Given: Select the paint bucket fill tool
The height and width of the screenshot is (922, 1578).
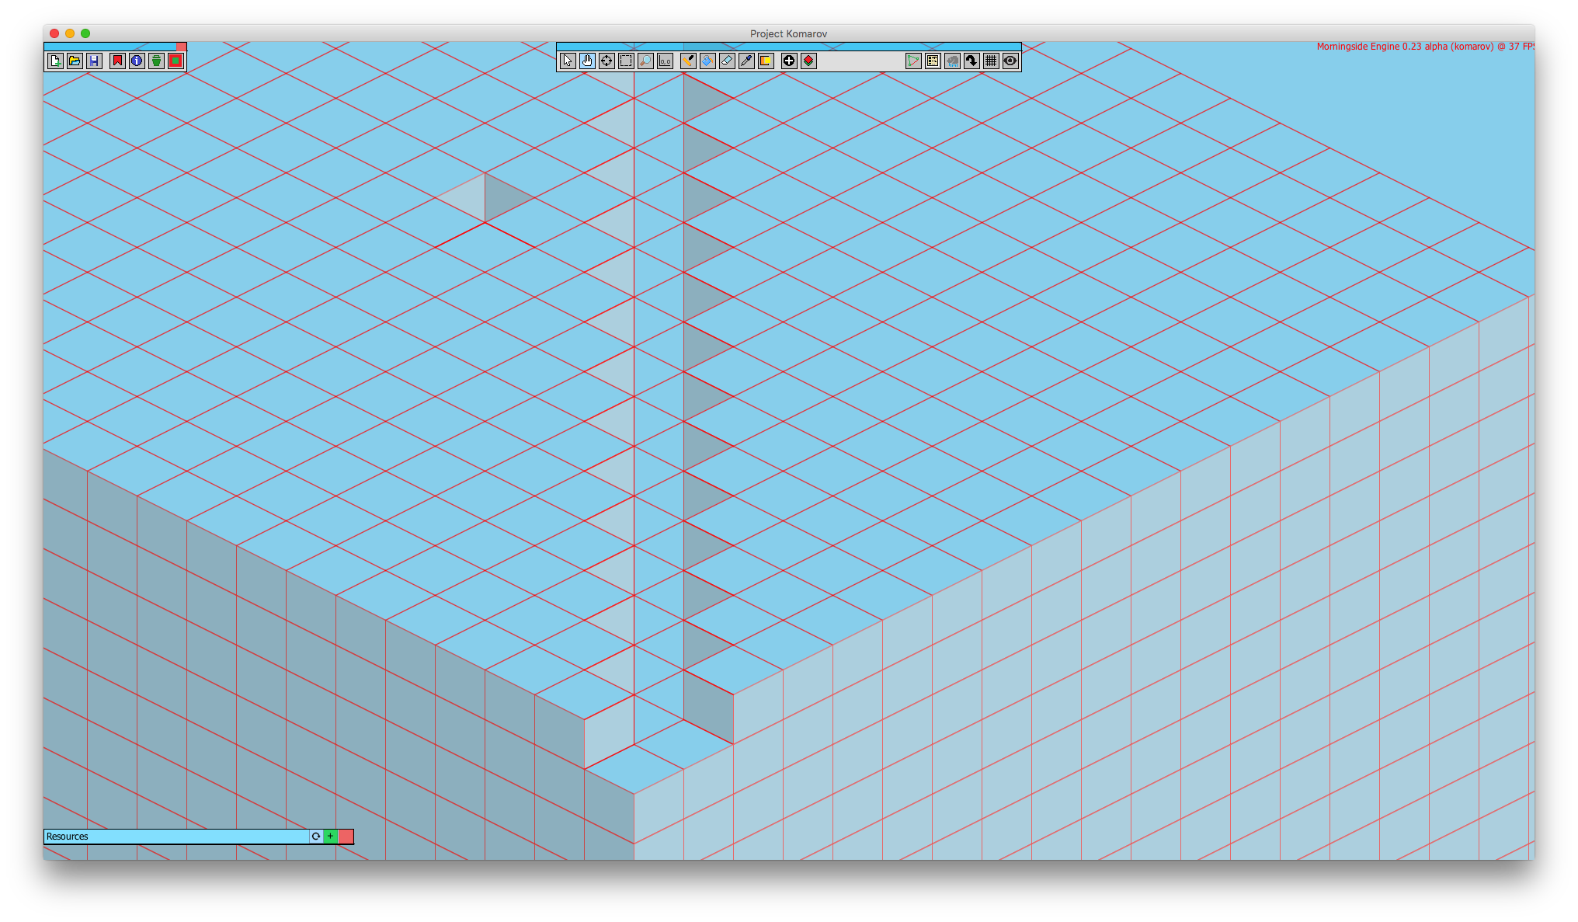Looking at the screenshot, I should point(707,61).
